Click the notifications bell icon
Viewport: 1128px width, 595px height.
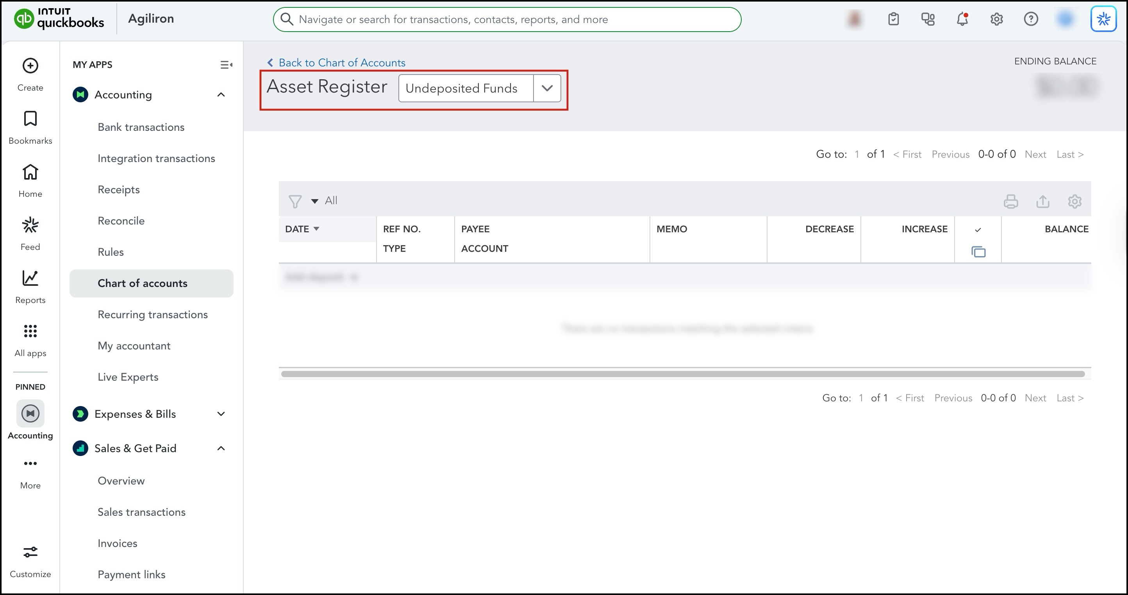coord(962,19)
